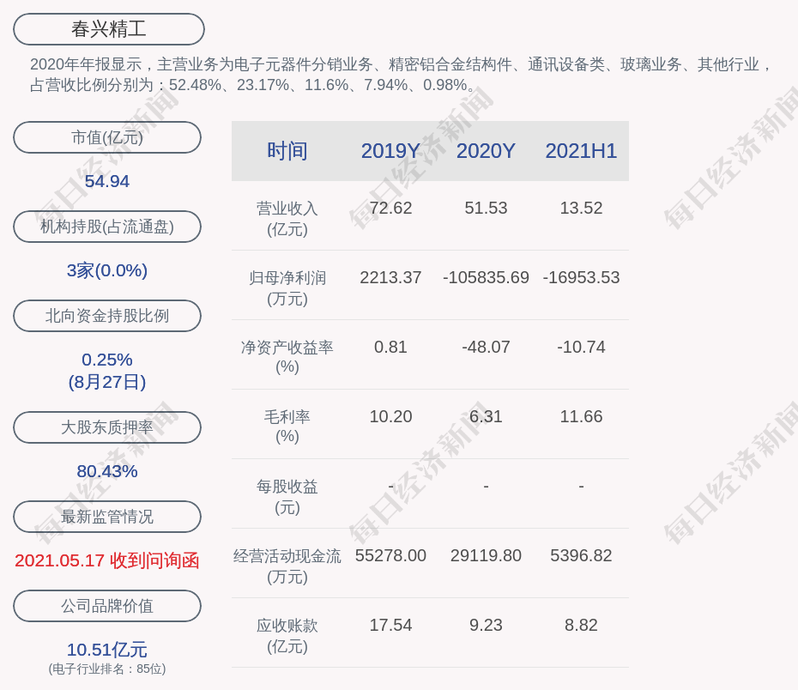
Task: Click the institutional holding value 3家(0.0%)
Action: (x=107, y=270)
